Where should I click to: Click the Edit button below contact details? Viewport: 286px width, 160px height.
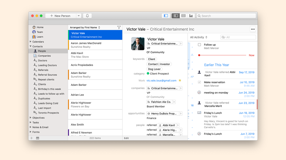click(126, 138)
